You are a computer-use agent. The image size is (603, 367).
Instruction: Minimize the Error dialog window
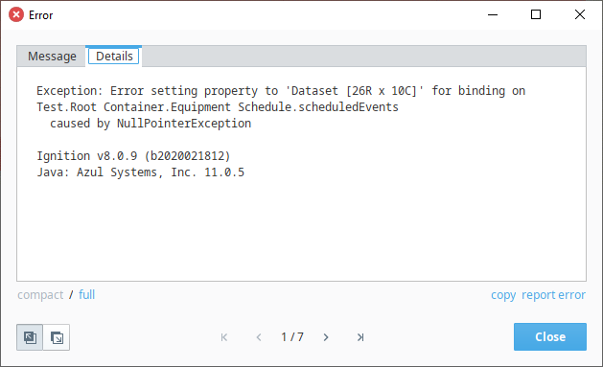click(x=493, y=14)
